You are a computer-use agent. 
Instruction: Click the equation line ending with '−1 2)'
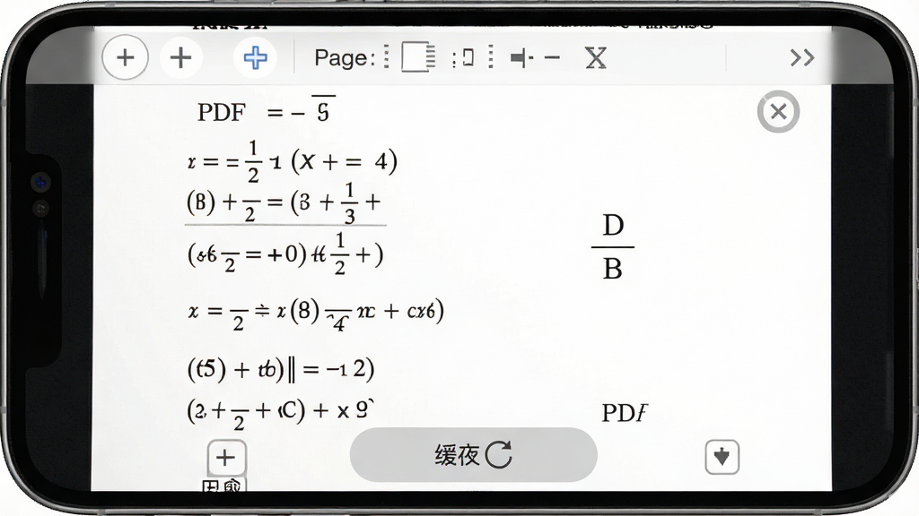pos(281,369)
